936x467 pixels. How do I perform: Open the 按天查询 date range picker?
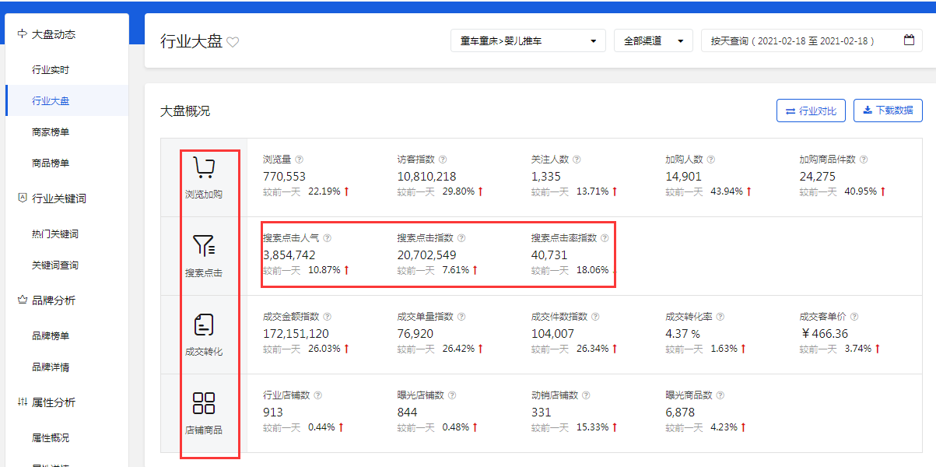812,40
